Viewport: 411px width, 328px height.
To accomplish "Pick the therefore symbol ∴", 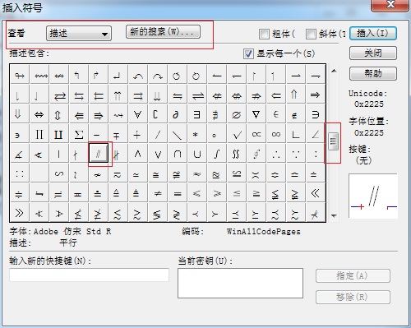I will 275,154.
